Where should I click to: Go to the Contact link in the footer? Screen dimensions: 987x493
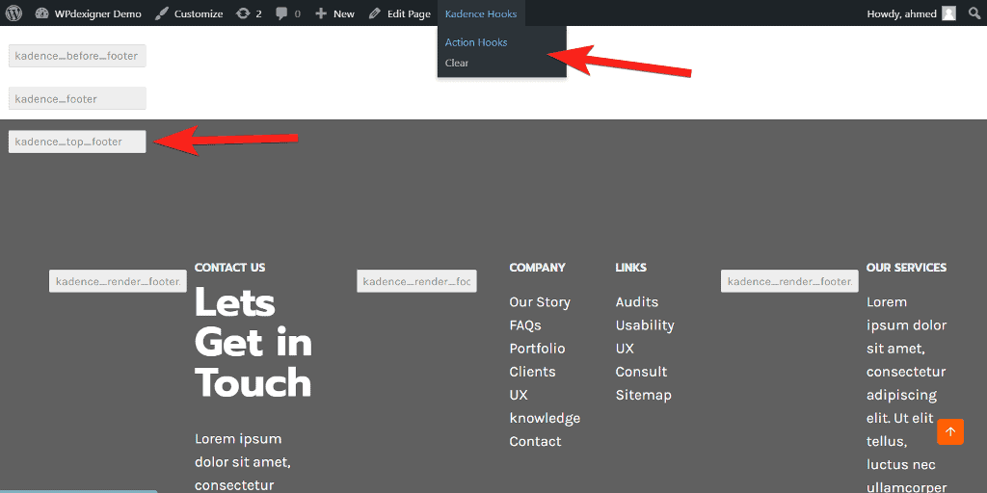pos(535,441)
